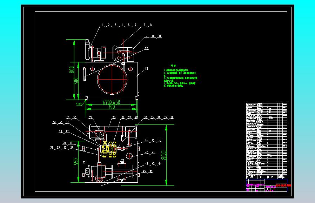
Task: Click the part number label 25
Action: tap(114, 117)
